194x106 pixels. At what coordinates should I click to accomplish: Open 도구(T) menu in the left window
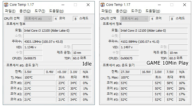(x=40, y=11)
